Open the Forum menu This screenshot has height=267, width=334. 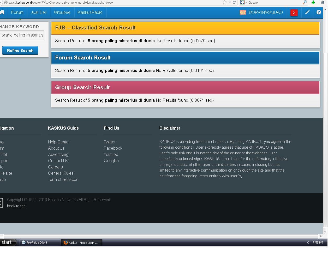[17, 12]
